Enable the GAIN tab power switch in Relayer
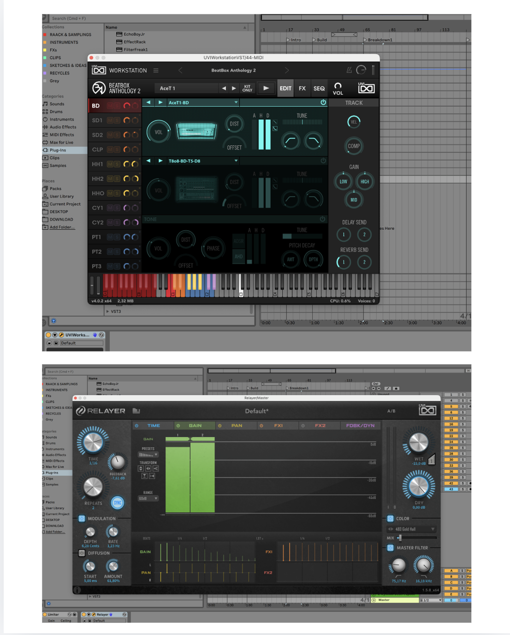 pos(178,425)
